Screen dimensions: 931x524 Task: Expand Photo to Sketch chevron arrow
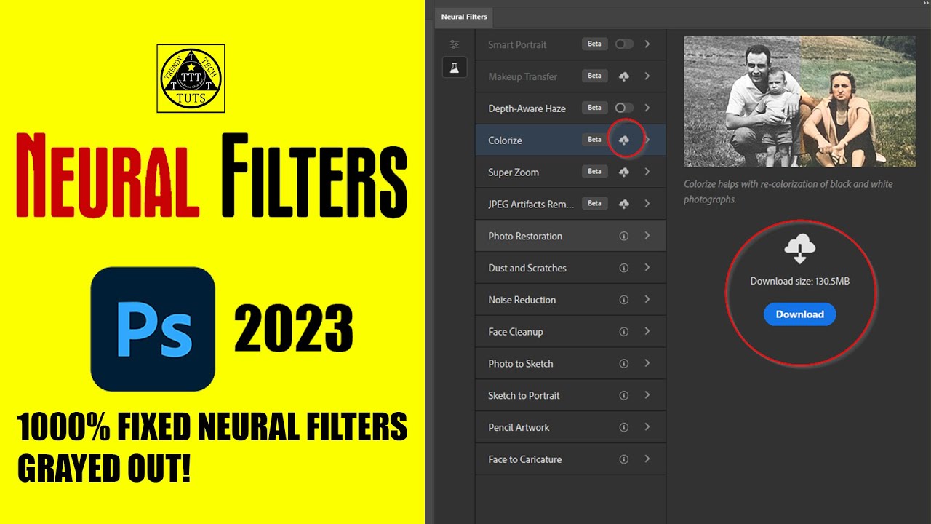point(647,363)
